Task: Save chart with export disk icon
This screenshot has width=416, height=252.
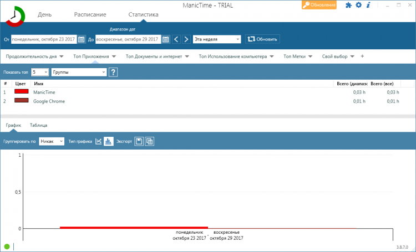Action: pyautogui.click(x=139, y=141)
